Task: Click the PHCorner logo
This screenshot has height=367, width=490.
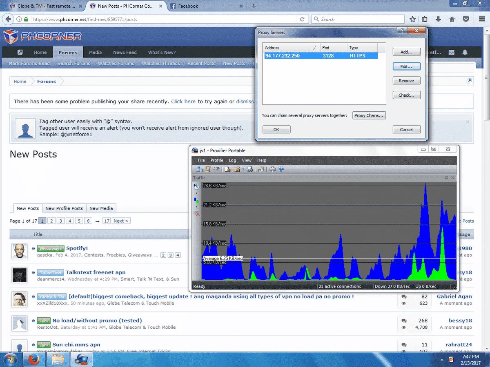Action: point(42,36)
